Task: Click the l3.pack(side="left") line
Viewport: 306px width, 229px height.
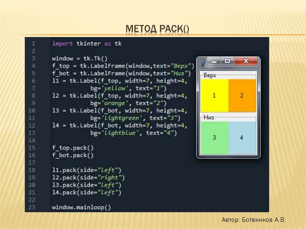Action: tap(87, 185)
